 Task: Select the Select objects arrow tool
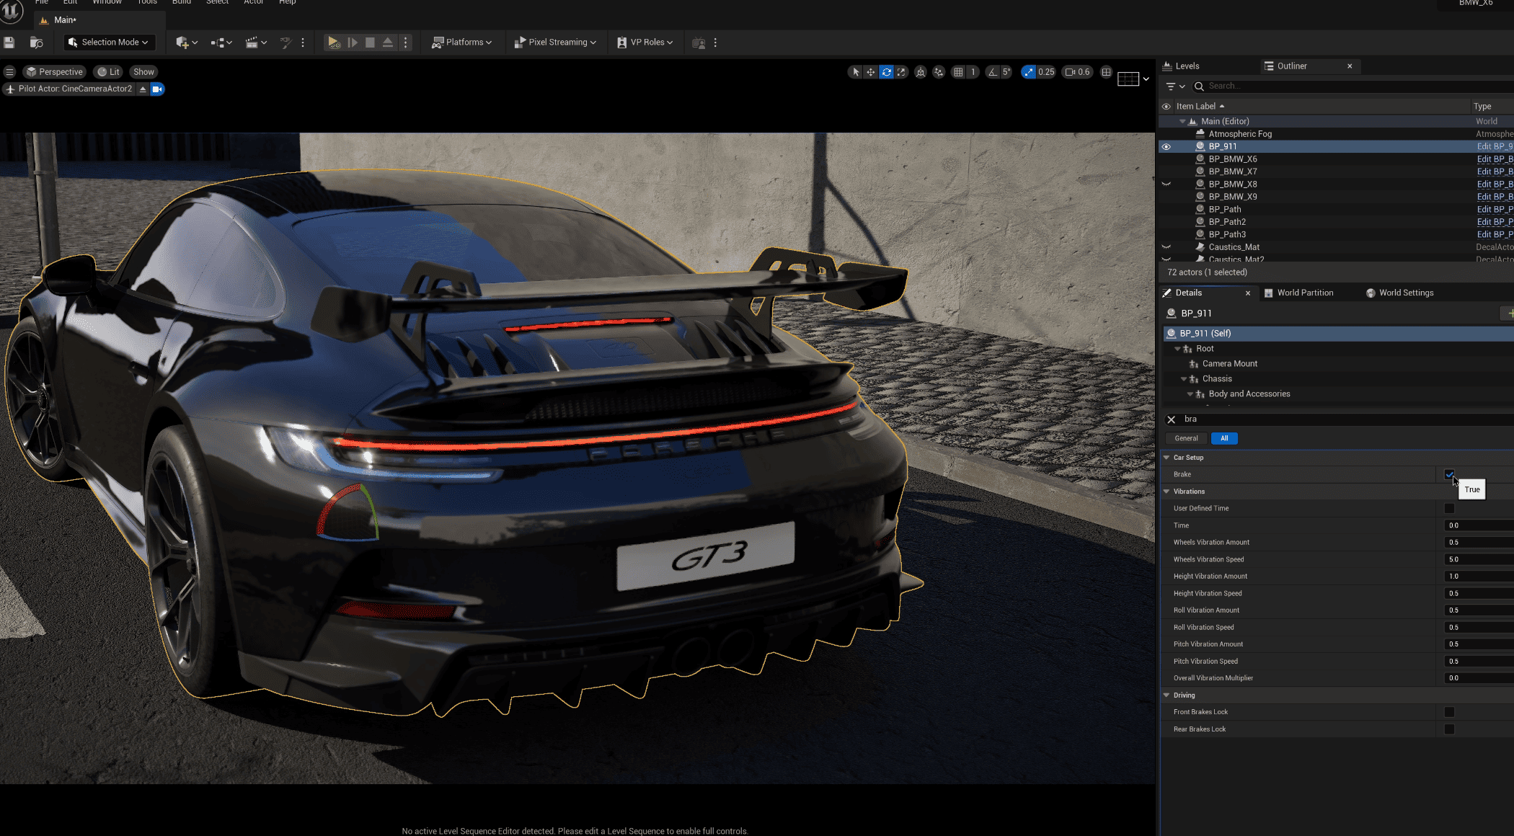coord(856,72)
